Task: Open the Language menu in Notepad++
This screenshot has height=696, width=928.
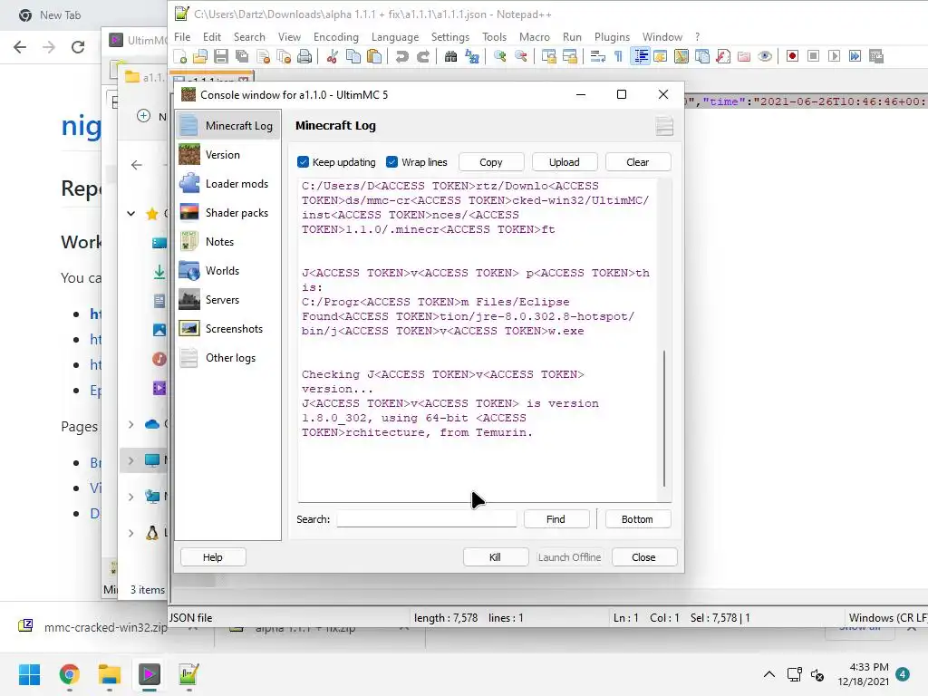Action: click(x=395, y=36)
